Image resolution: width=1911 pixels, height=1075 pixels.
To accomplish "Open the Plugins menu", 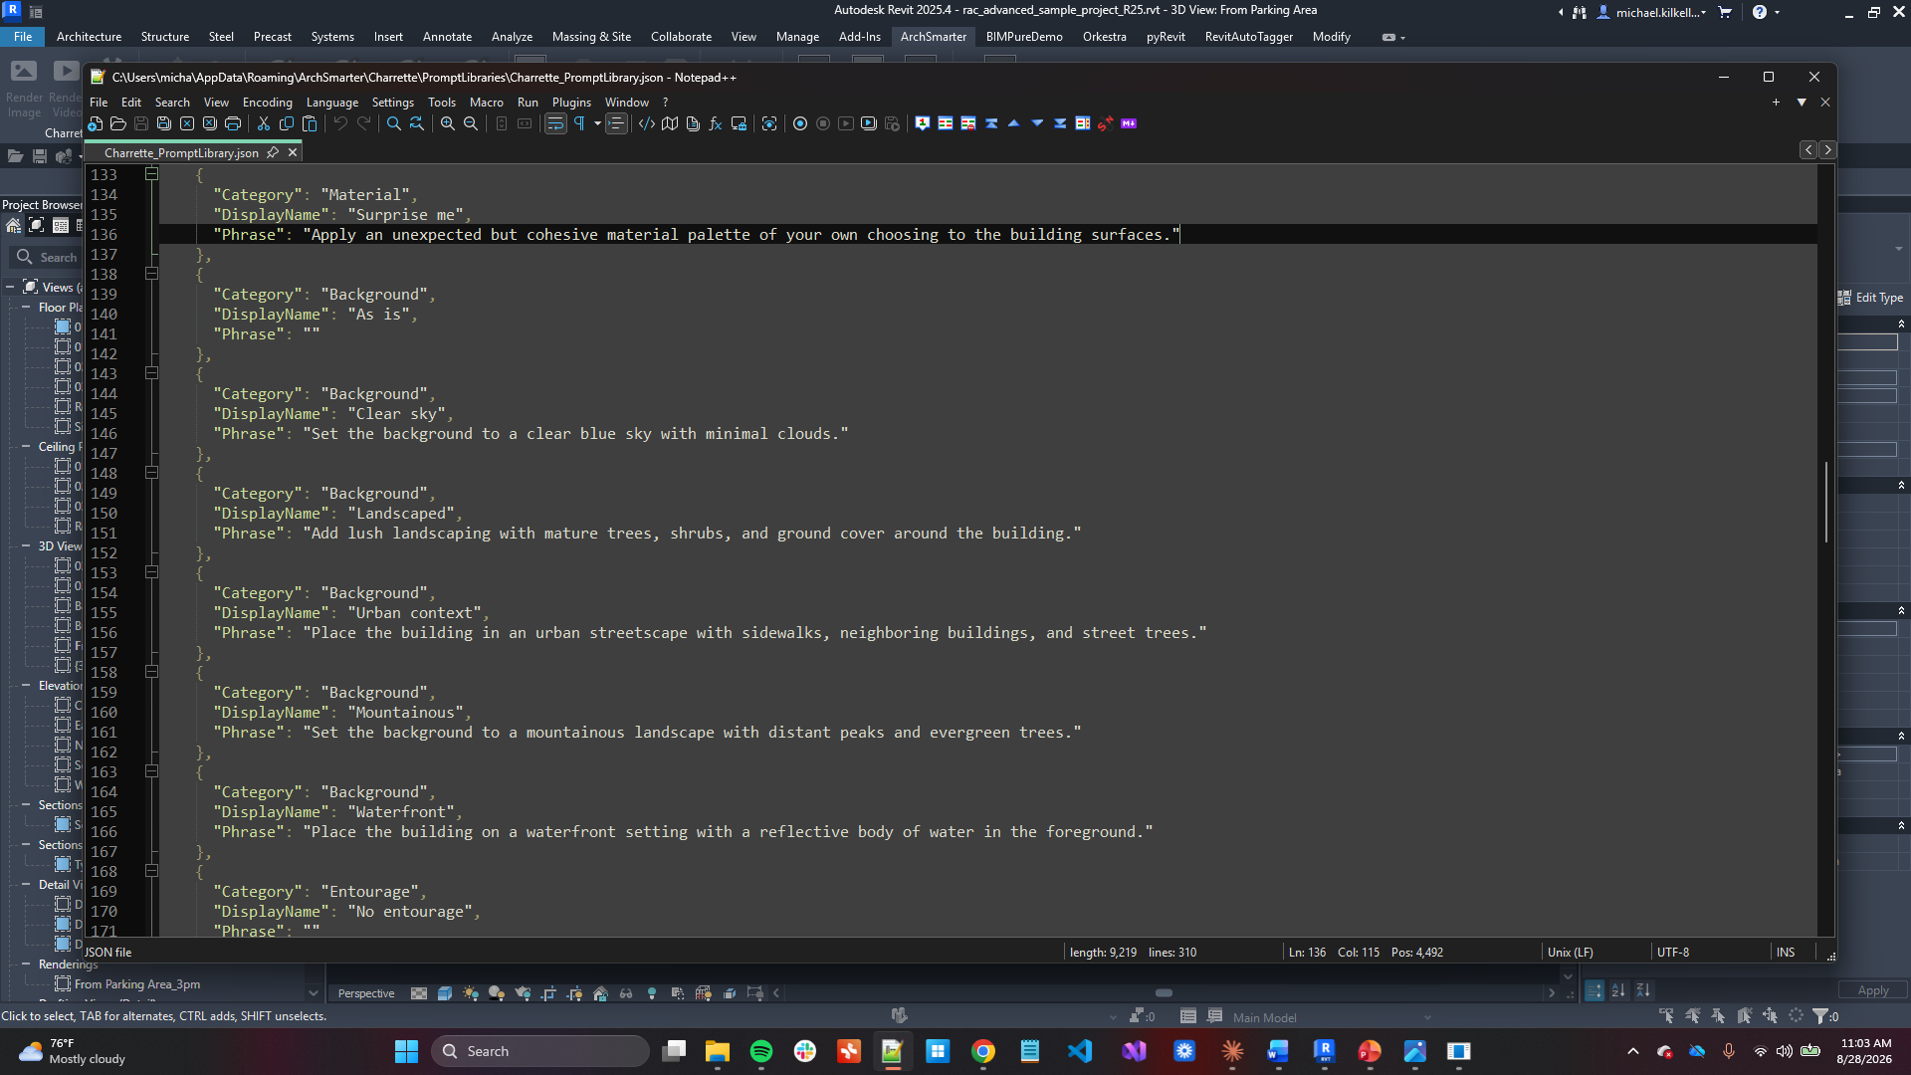I will [x=571, y=103].
